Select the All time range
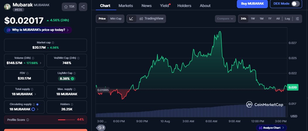The height and width of the screenshot is (131, 308). click(x=278, y=19)
